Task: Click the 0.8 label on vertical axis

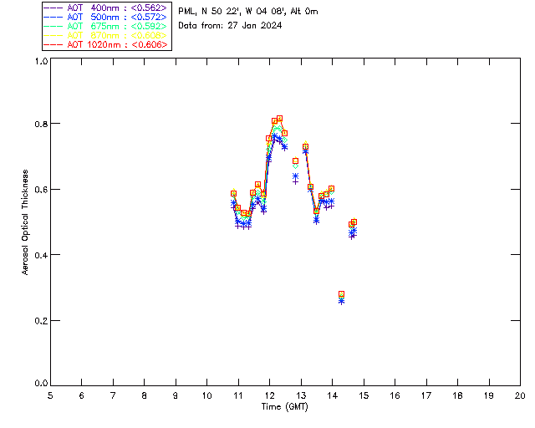Action: tap(41, 124)
